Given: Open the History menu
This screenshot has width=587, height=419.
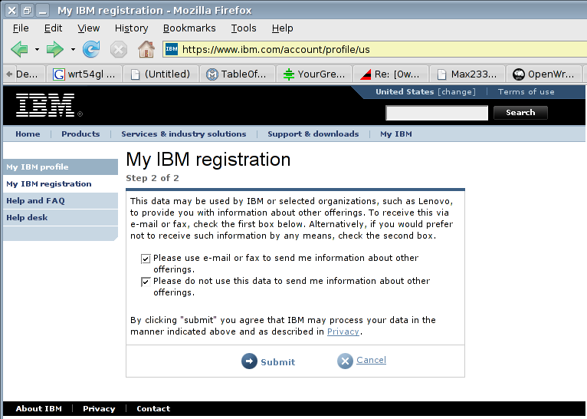Looking at the screenshot, I should [x=131, y=28].
